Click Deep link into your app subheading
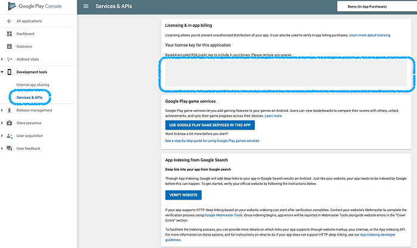This screenshot has width=417, height=248. (198, 169)
